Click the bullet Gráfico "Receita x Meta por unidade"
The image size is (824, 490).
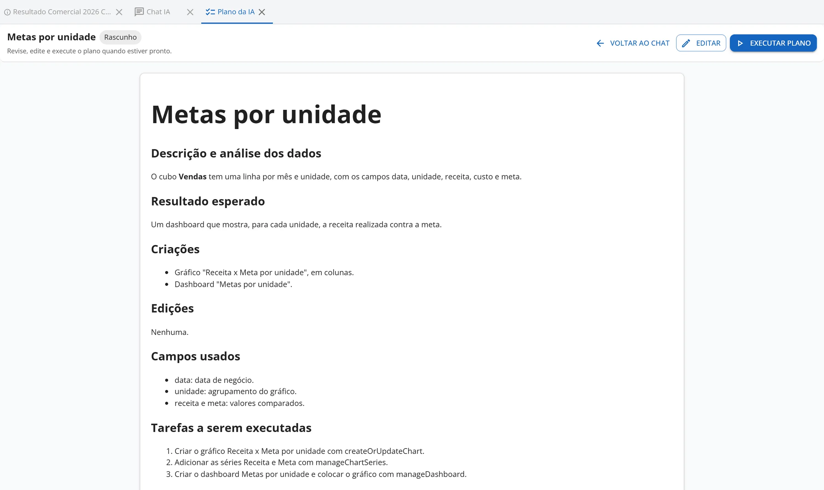(264, 272)
